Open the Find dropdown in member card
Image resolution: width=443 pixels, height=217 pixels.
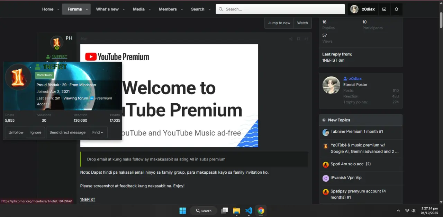(98, 132)
